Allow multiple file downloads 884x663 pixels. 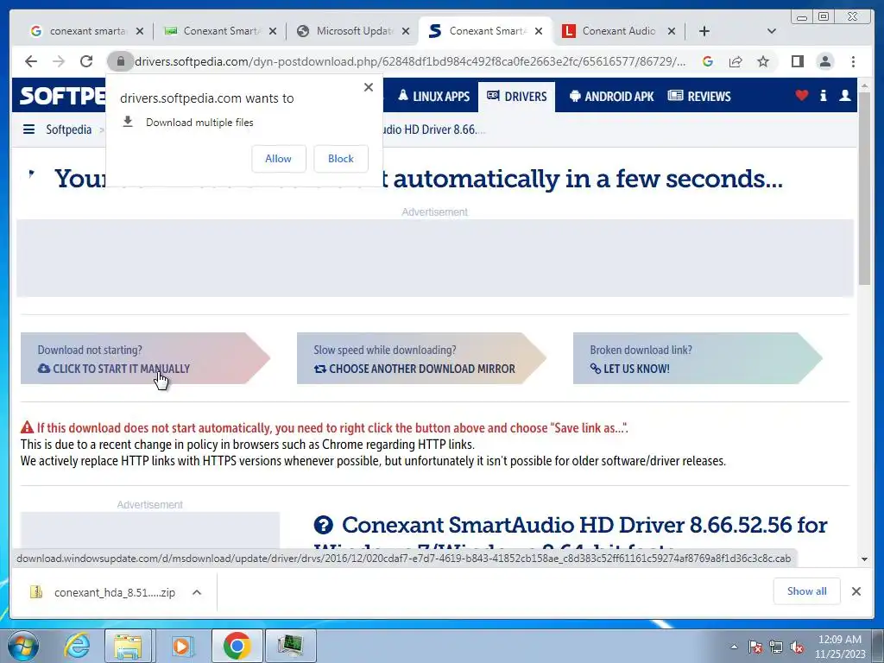[279, 159]
